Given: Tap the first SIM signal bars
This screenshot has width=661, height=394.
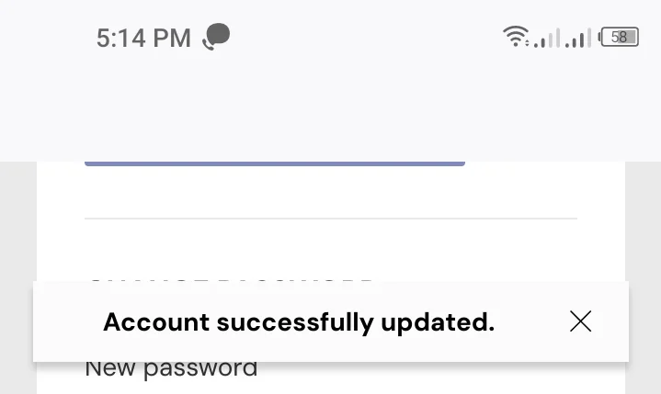Looking at the screenshot, I should tap(547, 38).
